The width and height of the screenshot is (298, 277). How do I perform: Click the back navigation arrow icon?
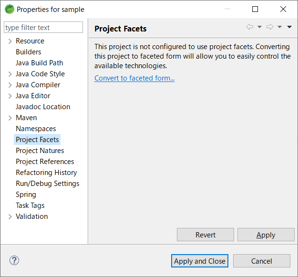[250, 27]
